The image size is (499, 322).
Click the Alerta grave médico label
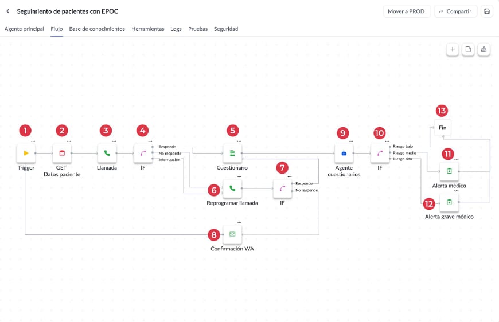(x=449, y=217)
